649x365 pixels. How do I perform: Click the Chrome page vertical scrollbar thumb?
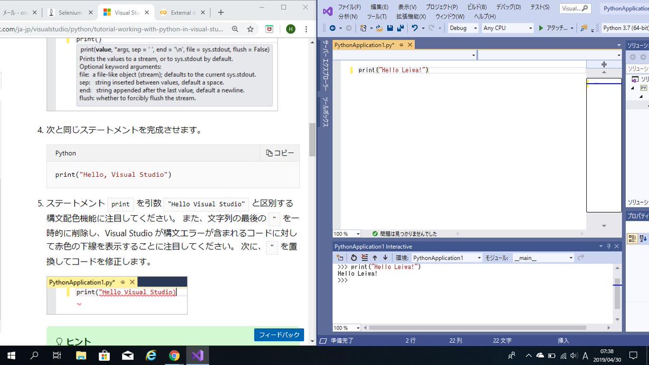pyautogui.click(x=312, y=140)
